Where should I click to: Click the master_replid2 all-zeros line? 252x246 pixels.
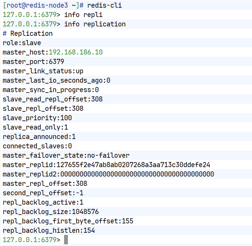pos(108,174)
